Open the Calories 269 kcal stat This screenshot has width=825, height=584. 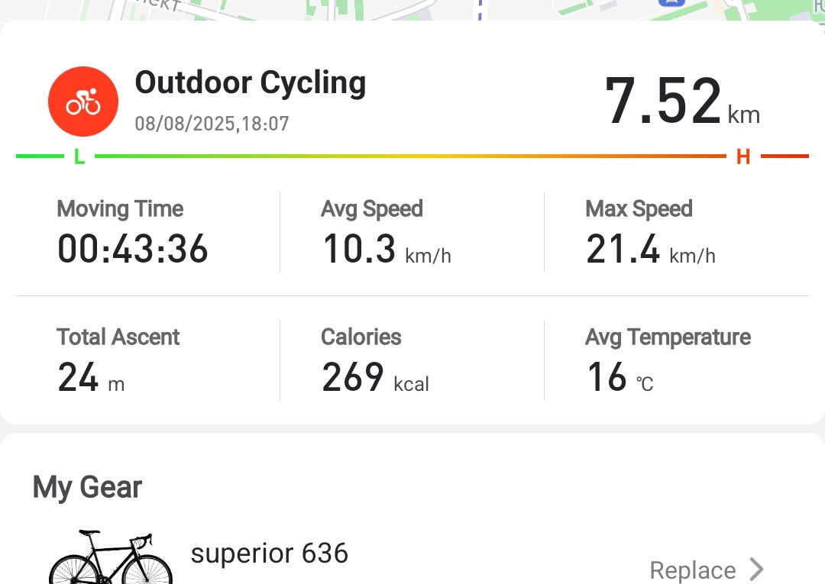point(375,360)
